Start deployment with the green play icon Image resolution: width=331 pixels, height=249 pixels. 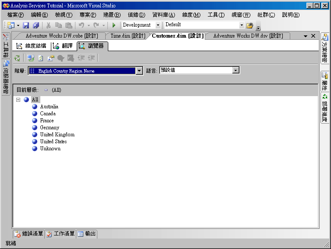[114, 25]
